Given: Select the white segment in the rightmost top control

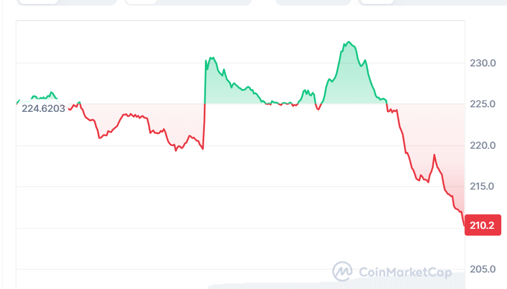Looking at the screenshot, I should click(378, 2).
